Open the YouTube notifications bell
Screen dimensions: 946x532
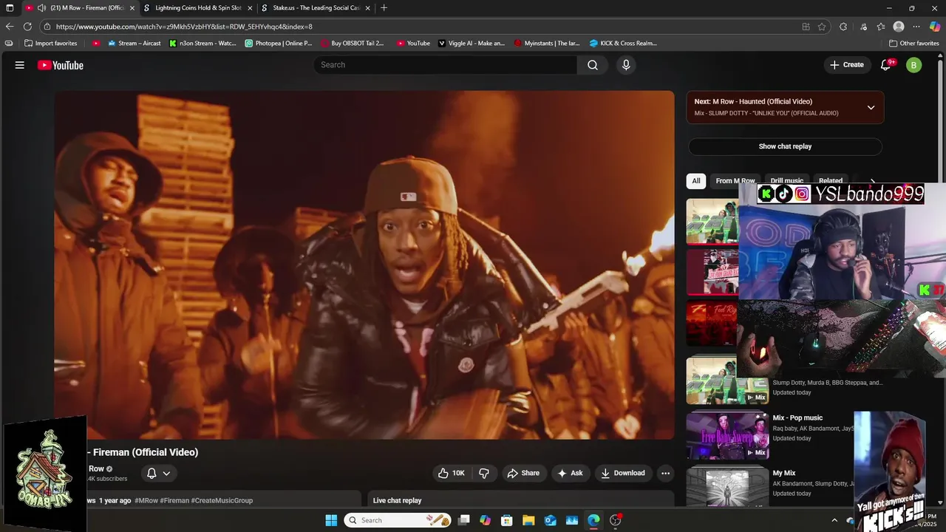point(886,65)
